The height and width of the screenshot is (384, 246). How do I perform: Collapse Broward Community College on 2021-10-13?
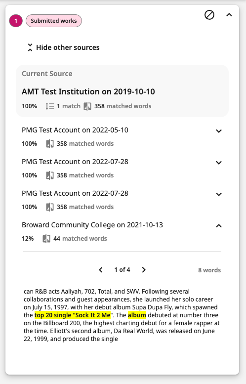coord(219,226)
